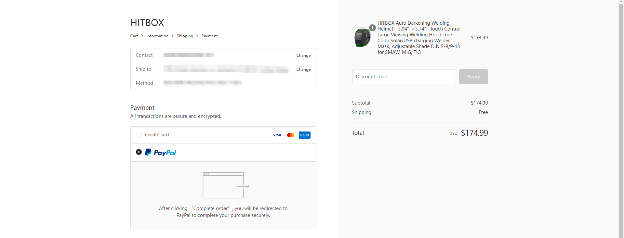
Task: Click the 'Free' shipping value
Action: 483,112
